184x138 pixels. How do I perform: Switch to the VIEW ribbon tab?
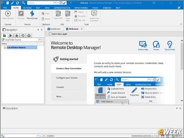[x=47, y=8]
